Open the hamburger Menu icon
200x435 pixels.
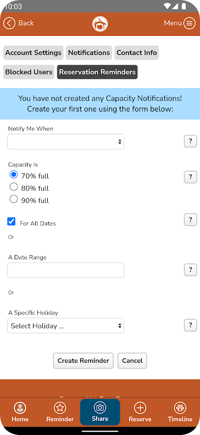pyautogui.click(x=190, y=23)
